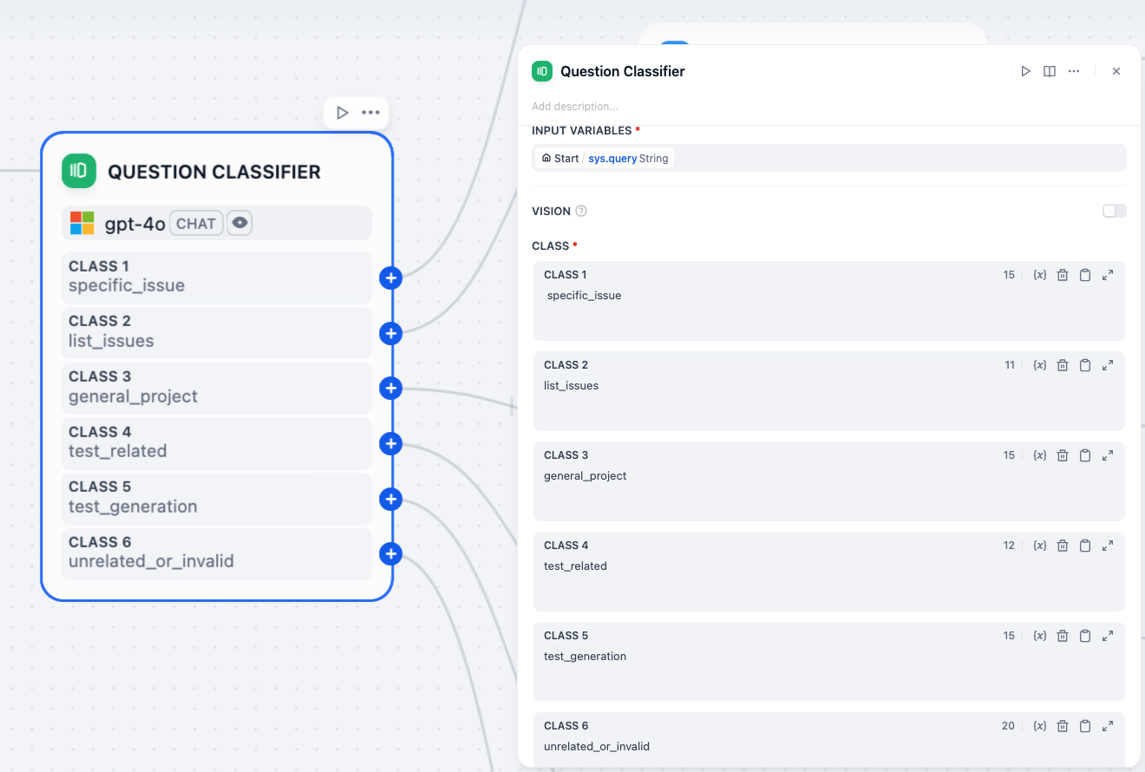Run the node using the play button above it
The width and height of the screenshot is (1145, 772).
(343, 112)
